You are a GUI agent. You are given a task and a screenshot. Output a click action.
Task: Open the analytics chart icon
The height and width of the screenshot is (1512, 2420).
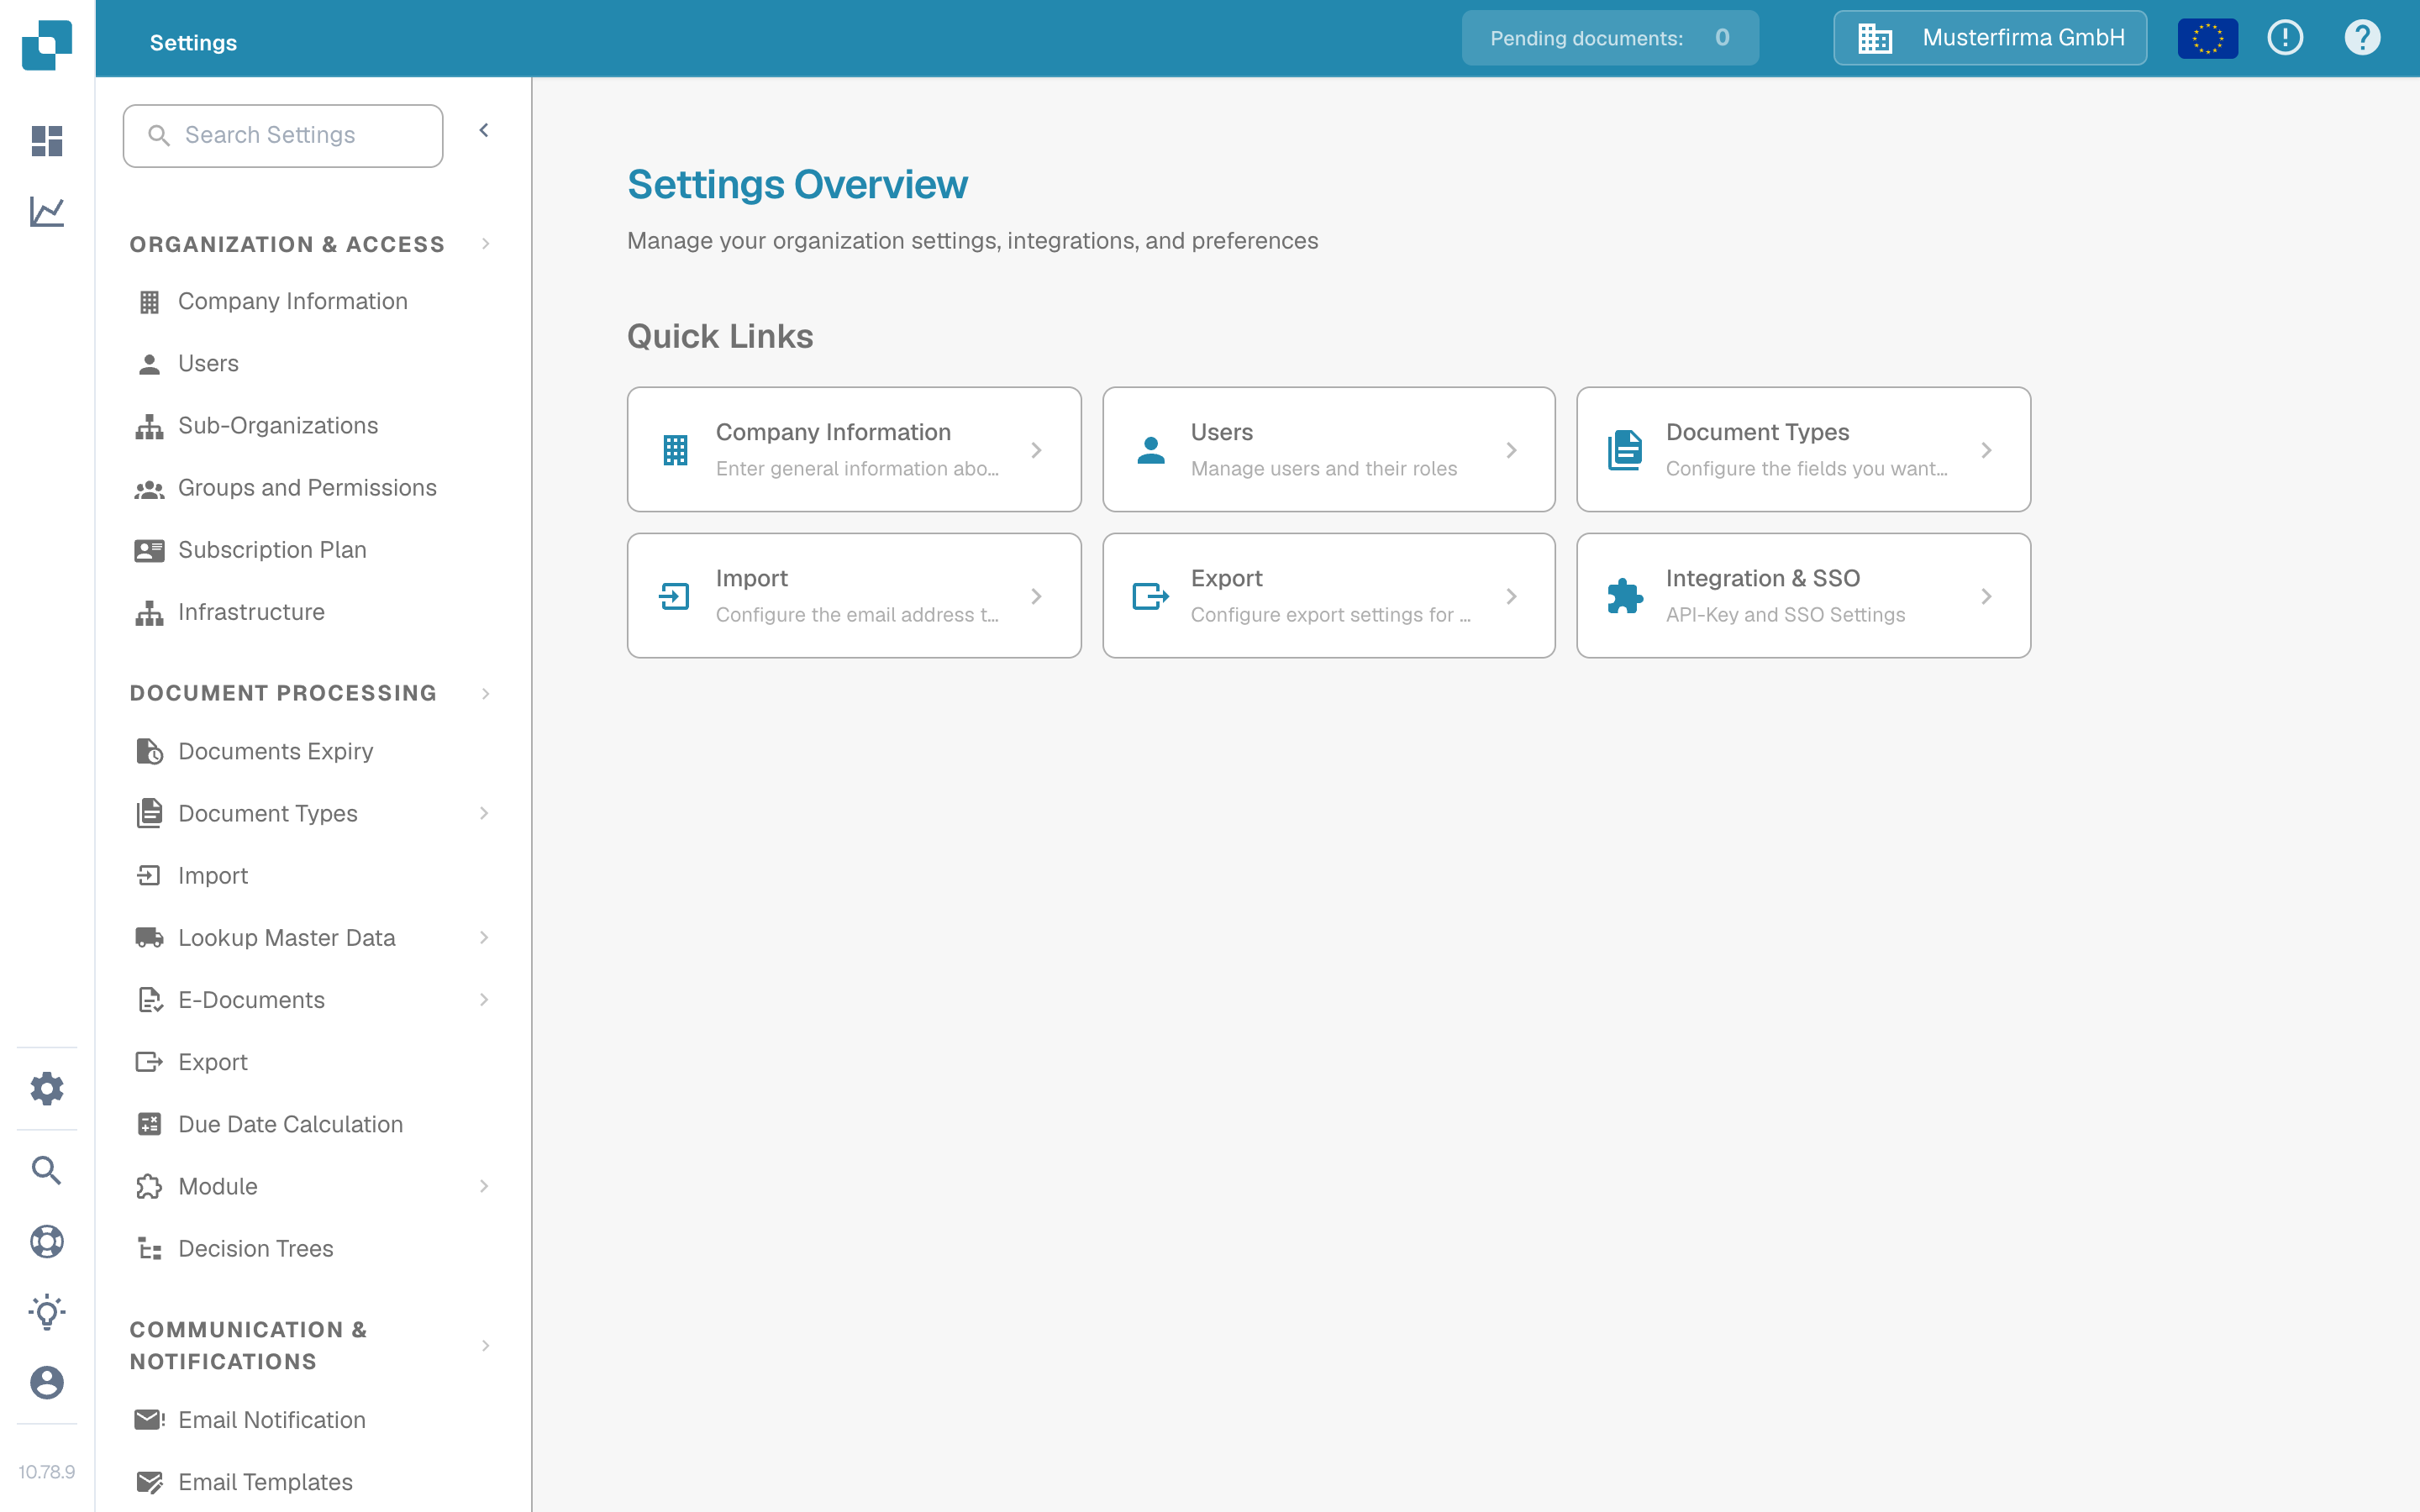click(47, 212)
